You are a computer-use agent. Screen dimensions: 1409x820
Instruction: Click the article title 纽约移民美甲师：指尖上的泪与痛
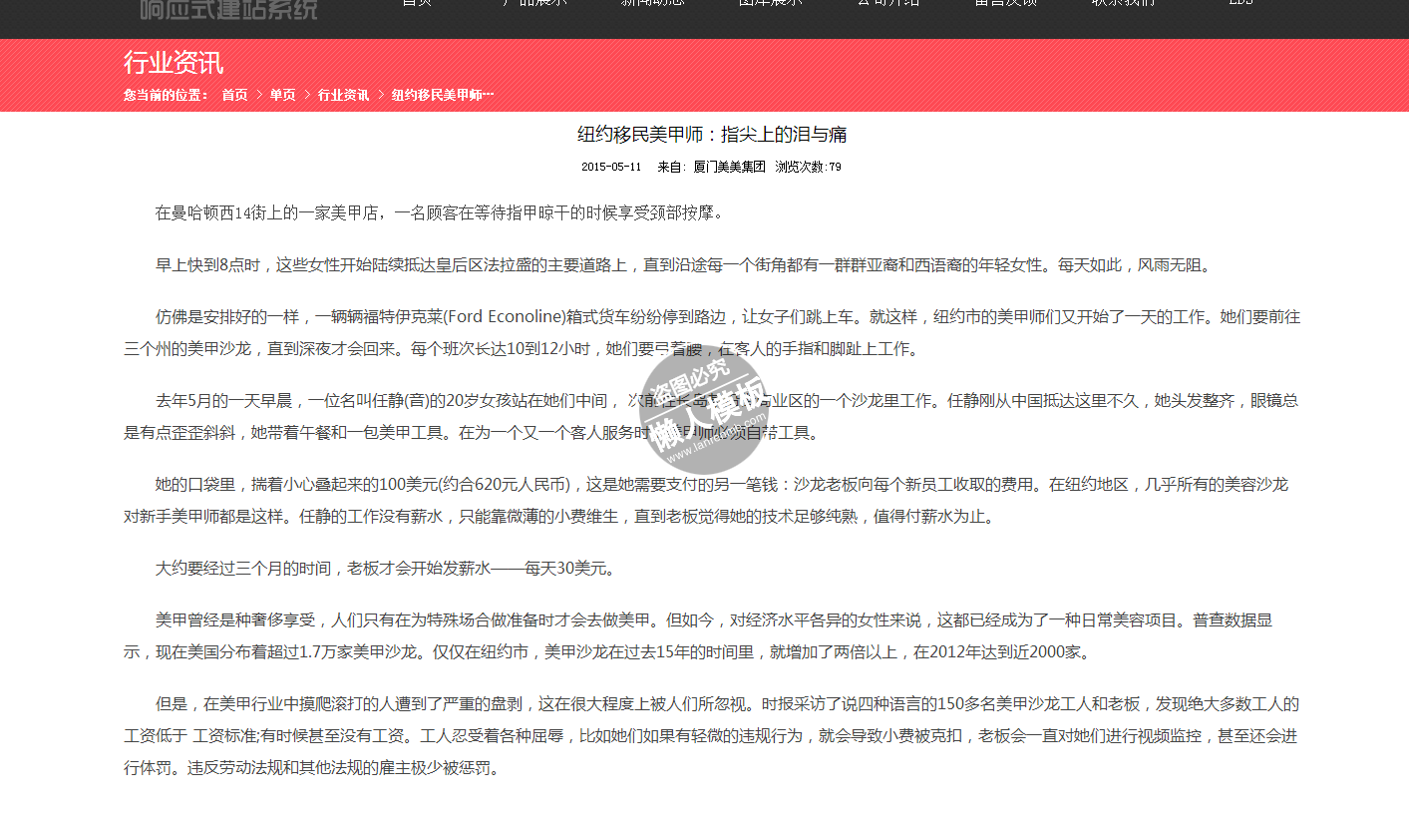tap(712, 135)
